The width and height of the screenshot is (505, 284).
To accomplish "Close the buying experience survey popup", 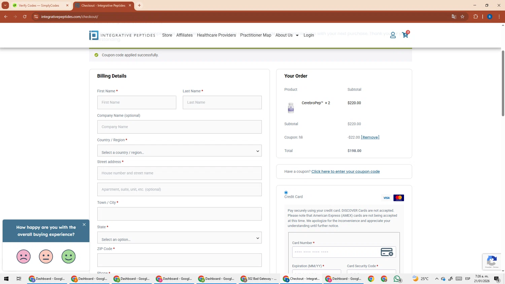I will tap(84, 224).
